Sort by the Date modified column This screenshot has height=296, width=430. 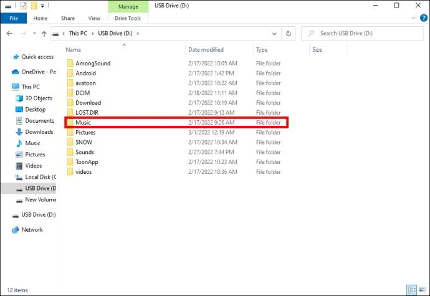206,50
